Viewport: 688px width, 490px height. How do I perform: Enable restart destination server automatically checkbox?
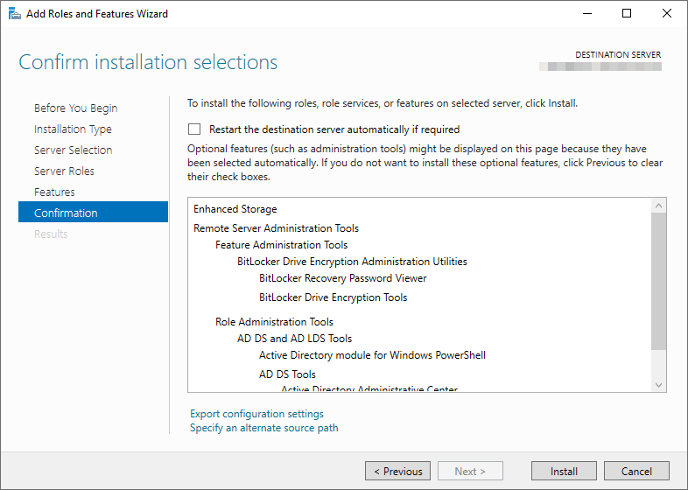(194, 129)
